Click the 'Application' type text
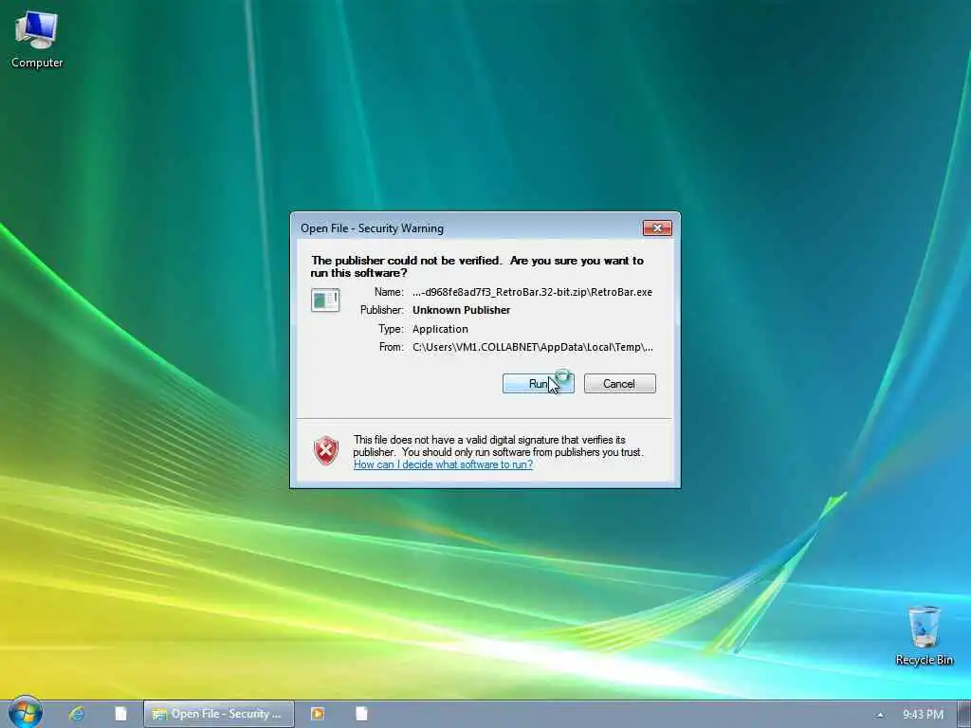This screenshot has width=971, height=728. 440,329
